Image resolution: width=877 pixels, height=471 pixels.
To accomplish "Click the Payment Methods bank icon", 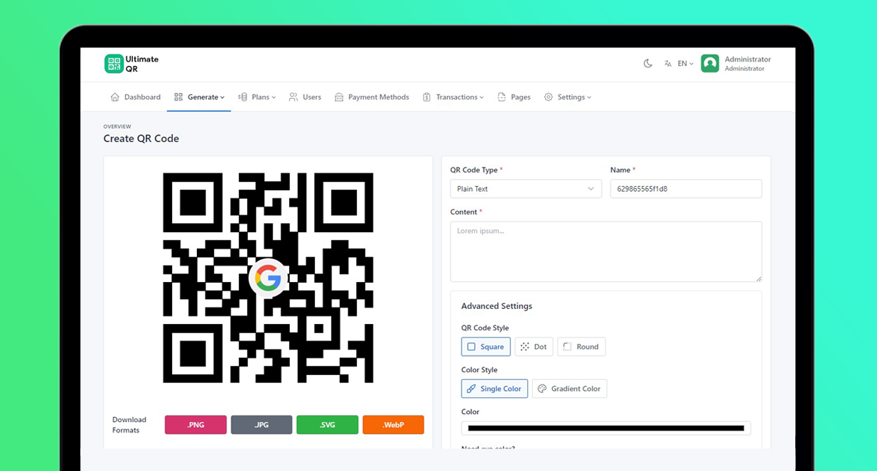I will pos(338,97).
